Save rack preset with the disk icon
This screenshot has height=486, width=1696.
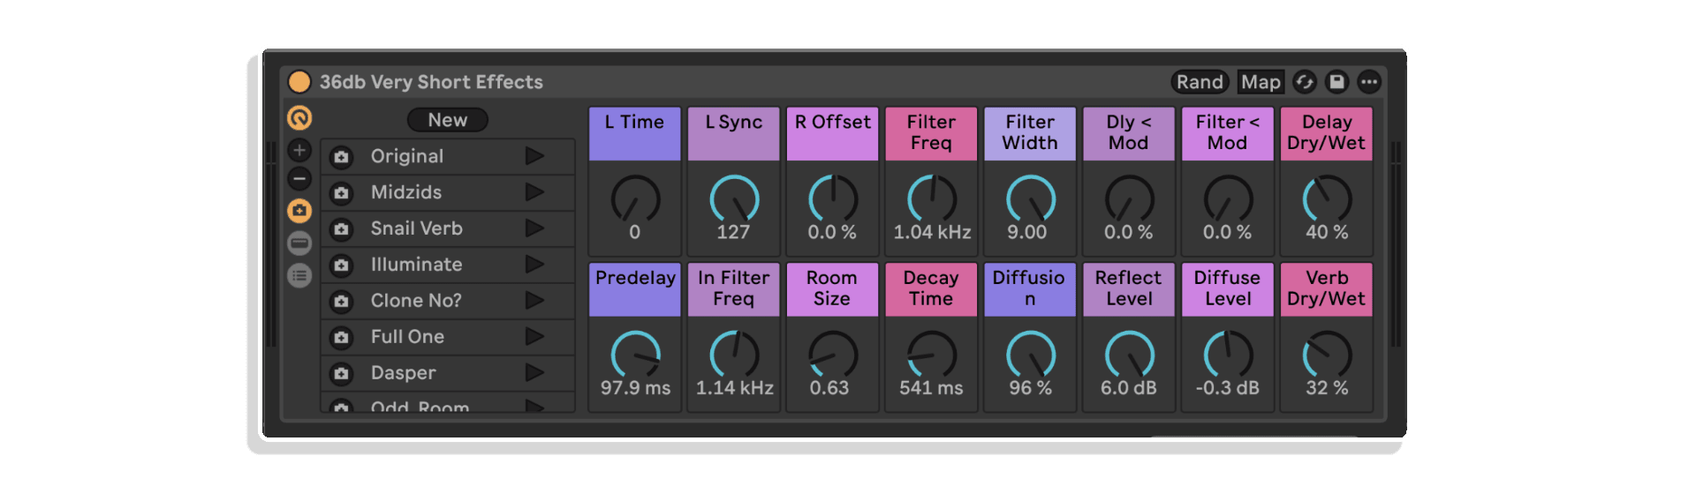pyautogui.click(x=1336, y=82)
